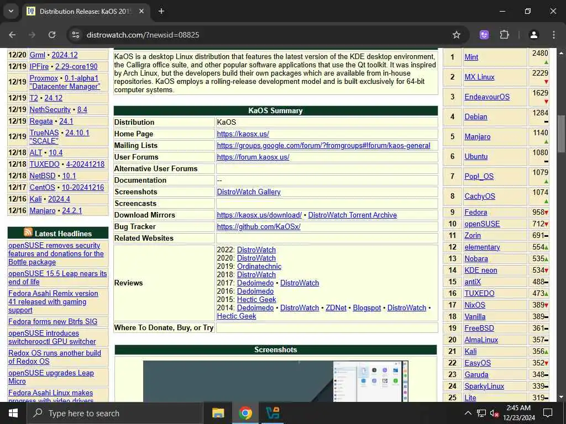The height and width of the screenshot is (424, 566).
Task: Open TrueNAS 24.10.1 SCALE release link
Action: [x=60, y=137]
